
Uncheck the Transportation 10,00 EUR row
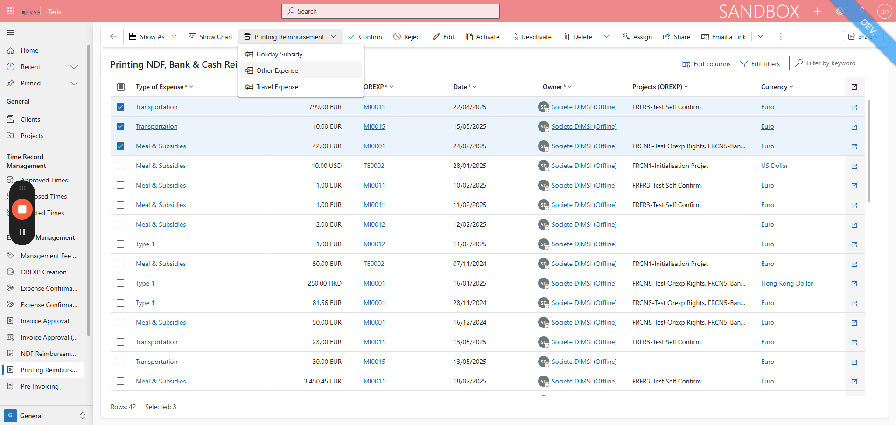coord(120,126)
